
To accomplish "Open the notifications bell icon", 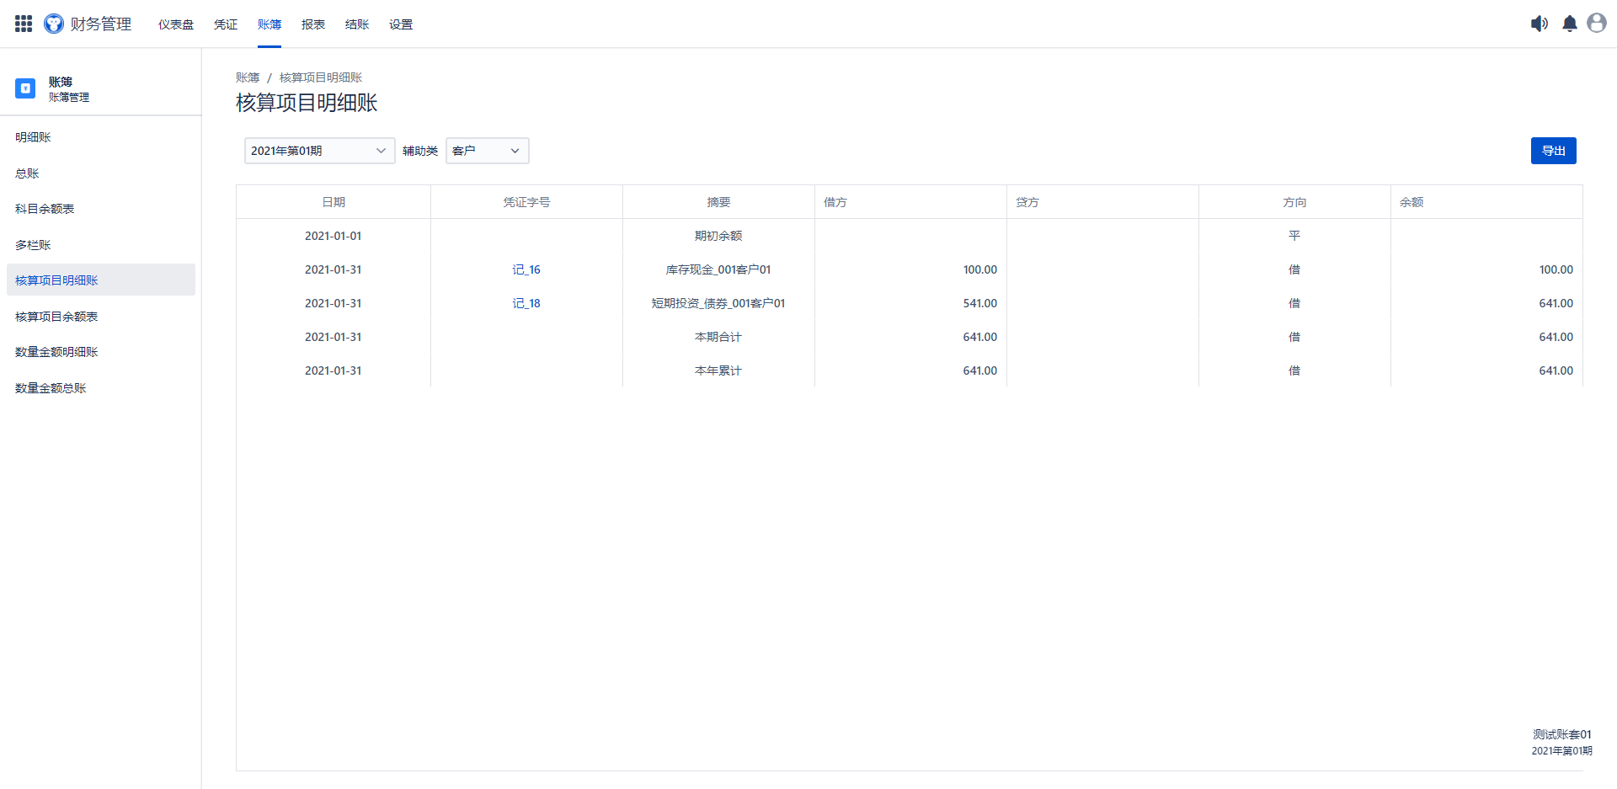I will coord(1569,24).
